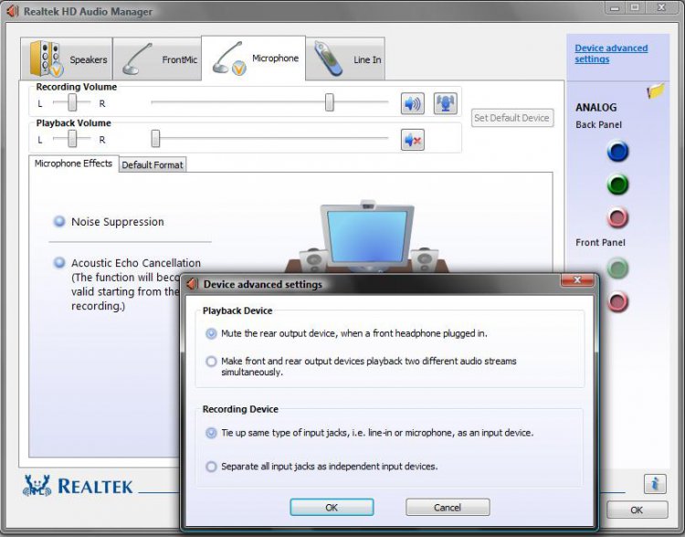This screenshot has height=537, width=685.
Task: Click the Recording Device group label
Action: click(240, 409)
